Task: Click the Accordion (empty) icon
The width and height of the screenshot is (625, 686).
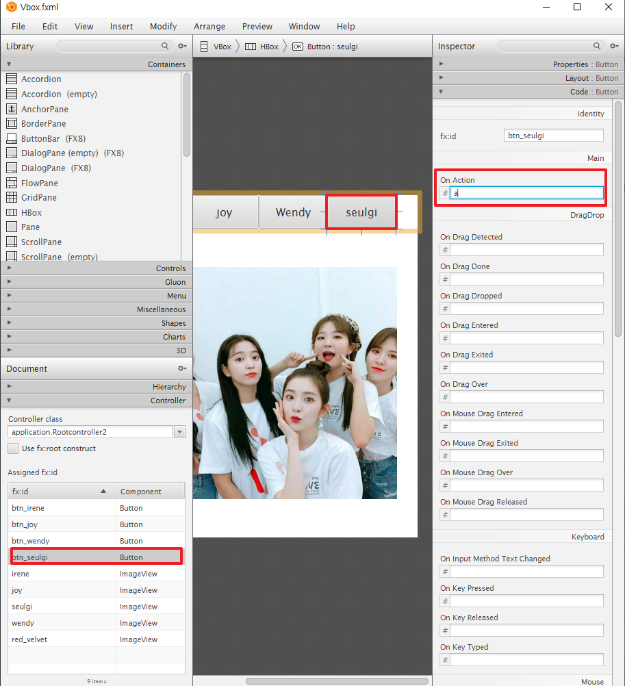Action: [x=12, y=94]
